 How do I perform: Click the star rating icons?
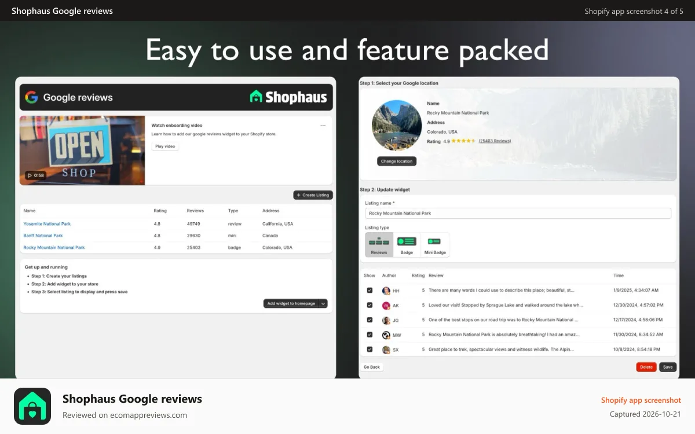pyautogui.click(x=463, y=141)
